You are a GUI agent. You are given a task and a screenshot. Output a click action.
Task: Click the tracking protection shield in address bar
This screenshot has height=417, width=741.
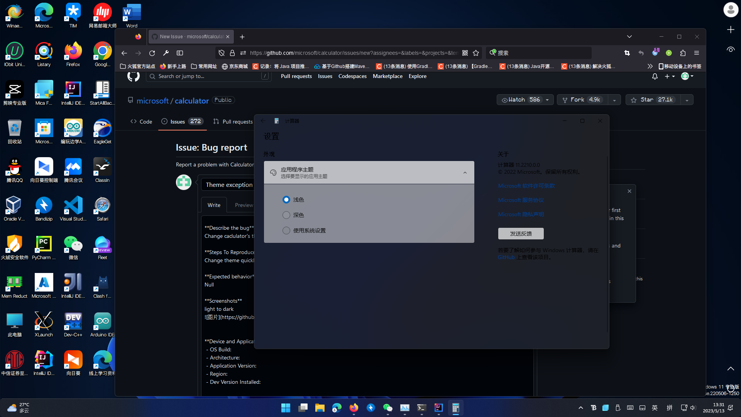pyautogui.click(x=222, y=53)
